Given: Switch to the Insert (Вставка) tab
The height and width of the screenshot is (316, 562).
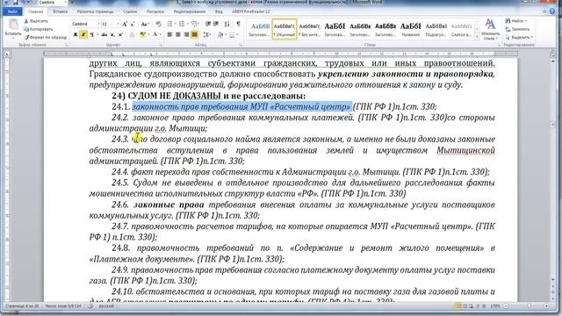Looking at the screenshot, I should point(60,11).
